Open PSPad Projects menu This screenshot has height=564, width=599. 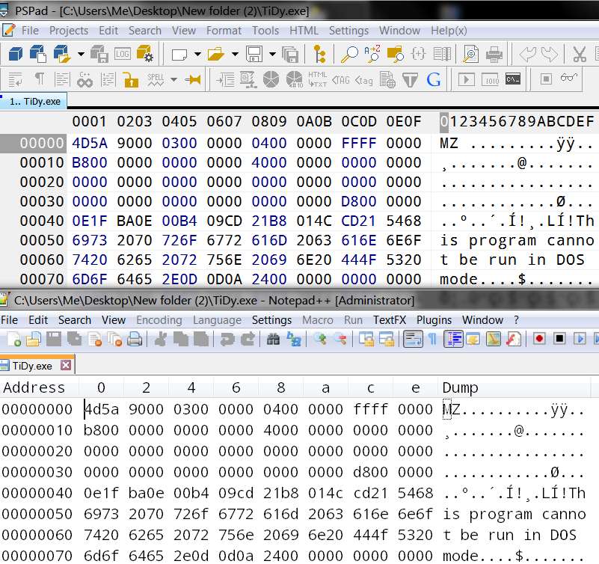pyautogui.click(x=69, y=31)
